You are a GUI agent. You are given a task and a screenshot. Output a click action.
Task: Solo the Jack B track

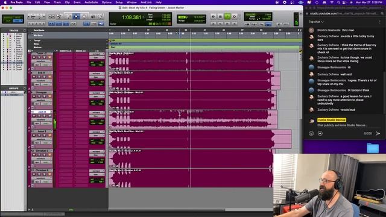click(44, 116)
